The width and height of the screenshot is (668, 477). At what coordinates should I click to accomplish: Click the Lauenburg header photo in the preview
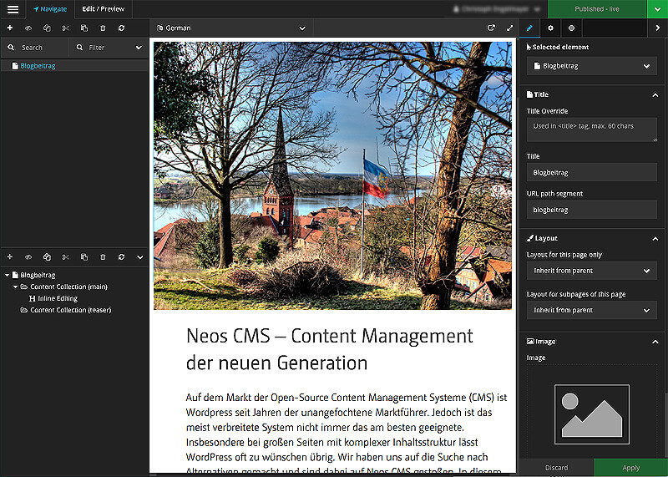point(332,175)
